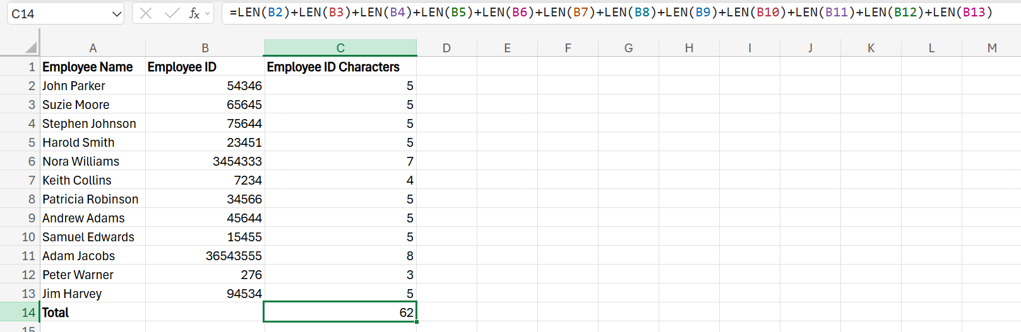
Task: Select column H header
Action: pyautogui.click(x=689, y=48)
